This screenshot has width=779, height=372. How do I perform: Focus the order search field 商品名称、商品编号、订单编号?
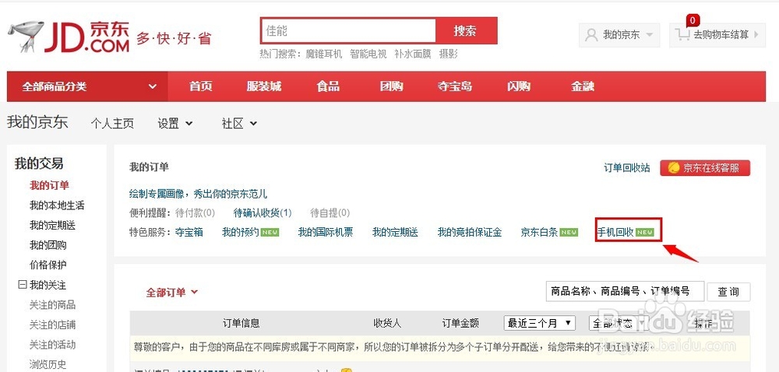[625, 292]
